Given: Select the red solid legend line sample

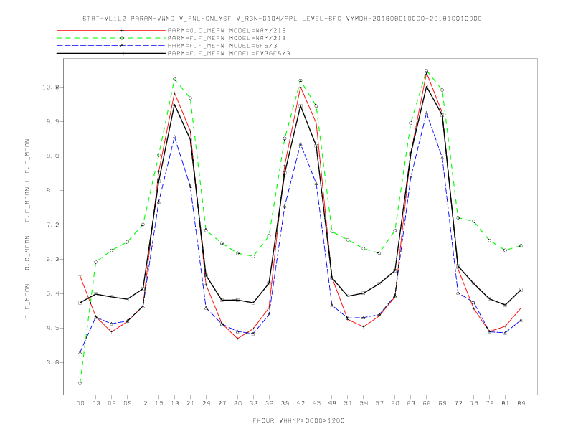Looking at the screenshot, I should [x=111, y=30].
